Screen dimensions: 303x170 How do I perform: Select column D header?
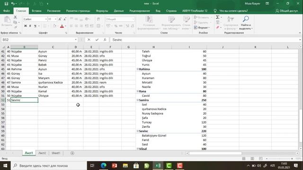tap(76, 47)
